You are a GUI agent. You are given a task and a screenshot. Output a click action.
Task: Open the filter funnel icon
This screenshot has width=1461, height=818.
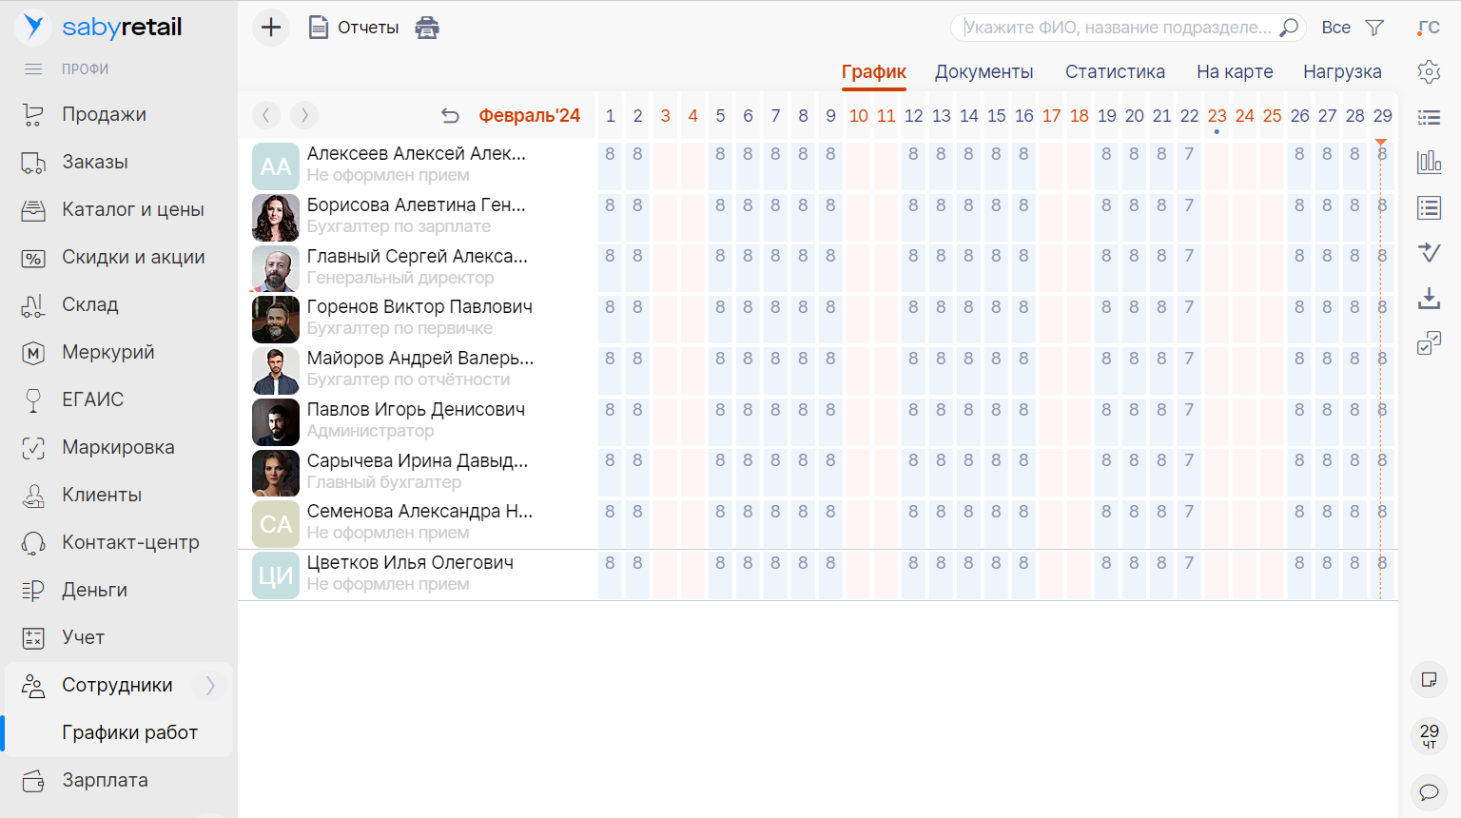point(1374,28)
